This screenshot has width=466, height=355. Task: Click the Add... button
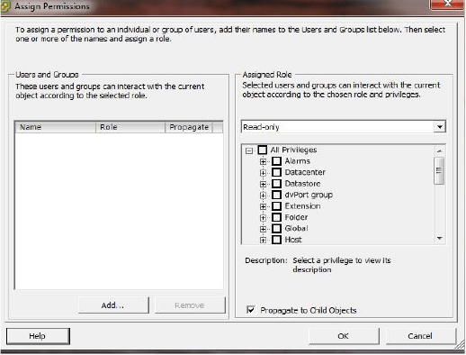pos(113,305)
